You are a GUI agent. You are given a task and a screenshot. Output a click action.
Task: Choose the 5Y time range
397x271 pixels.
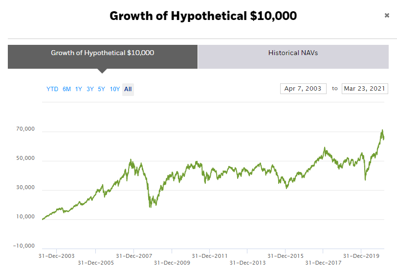[101, 89]
